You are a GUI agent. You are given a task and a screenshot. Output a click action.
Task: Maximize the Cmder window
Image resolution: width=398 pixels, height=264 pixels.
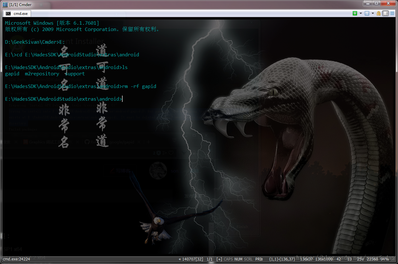376,3
